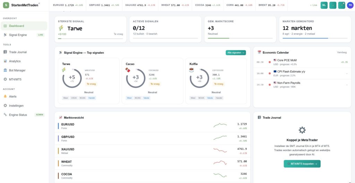Click the EU flag next to CPI Flash Estimate
This screenshot has width=355, height=183.
click(275, 71)
